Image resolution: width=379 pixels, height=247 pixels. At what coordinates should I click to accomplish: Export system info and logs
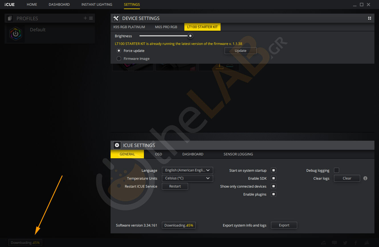click(x=284, y=225)
